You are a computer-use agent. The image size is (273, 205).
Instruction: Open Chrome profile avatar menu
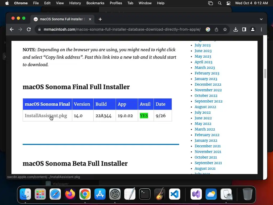pyautogui.click(x=253, y=29)
